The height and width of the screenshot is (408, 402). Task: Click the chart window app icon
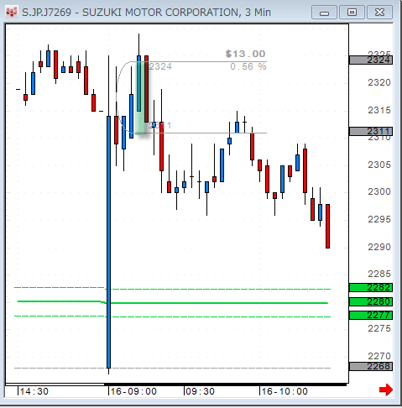[12, 13]
